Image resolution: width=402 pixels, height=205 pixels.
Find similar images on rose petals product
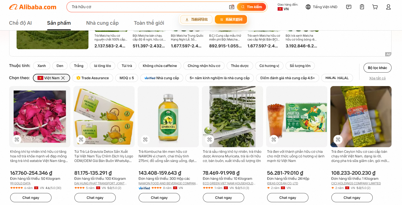click(17, 139)
